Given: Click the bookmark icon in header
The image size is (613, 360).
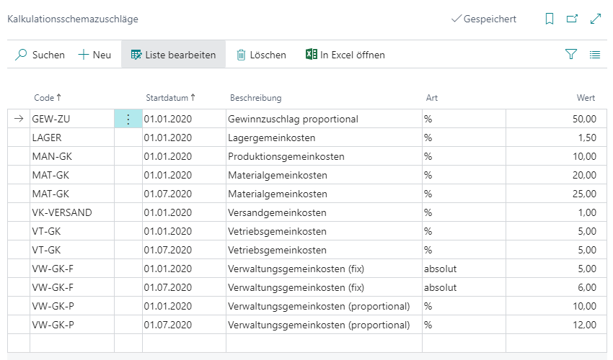Looking at the screenshot, I should (550, 19).
